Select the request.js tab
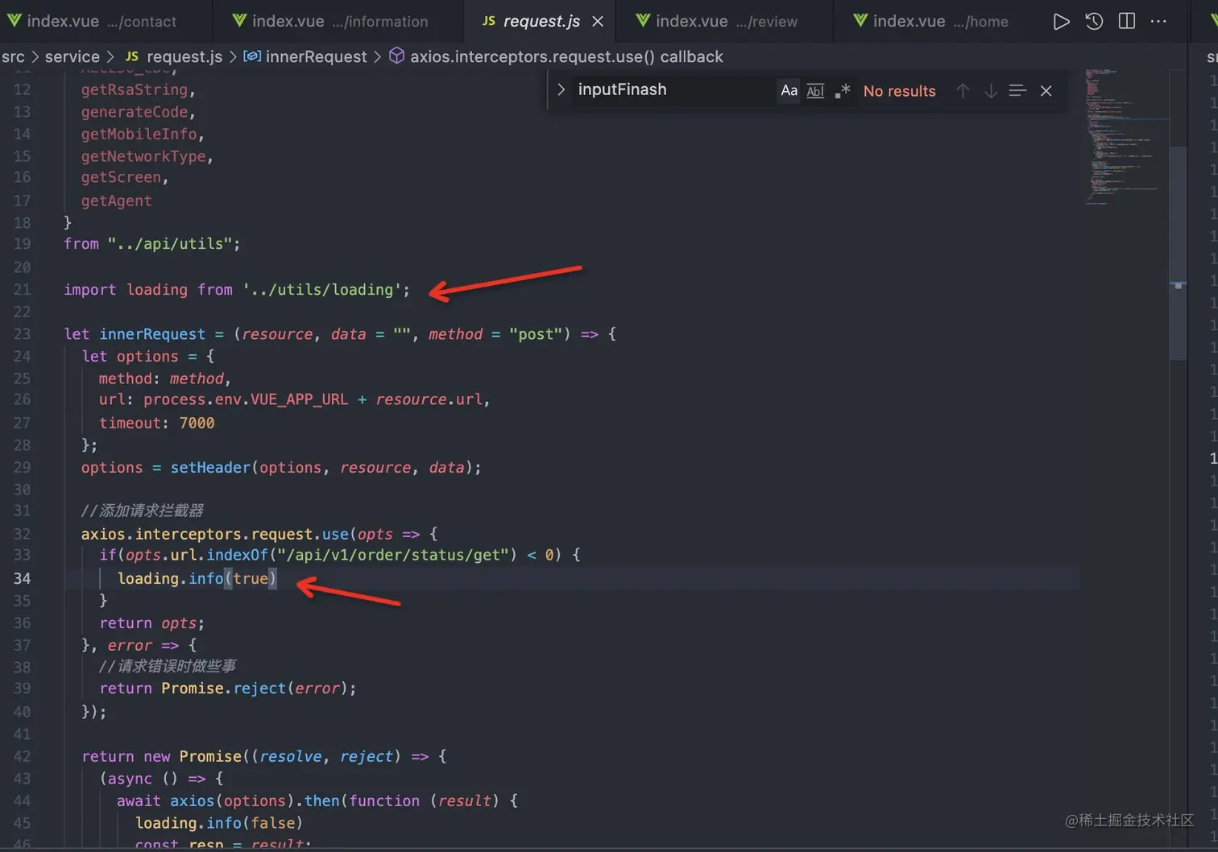This screenshot has height=852, width=1218. coord(541,22)
